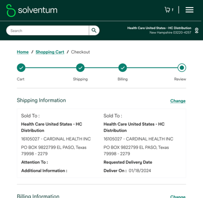
Task: Open the hamburger menu
Action: pos(189,10)
